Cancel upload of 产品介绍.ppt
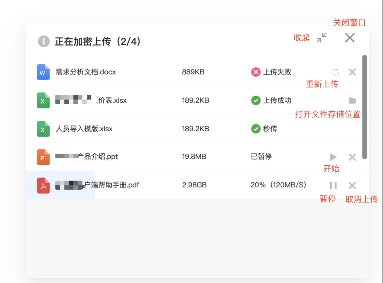 [352, 157]
